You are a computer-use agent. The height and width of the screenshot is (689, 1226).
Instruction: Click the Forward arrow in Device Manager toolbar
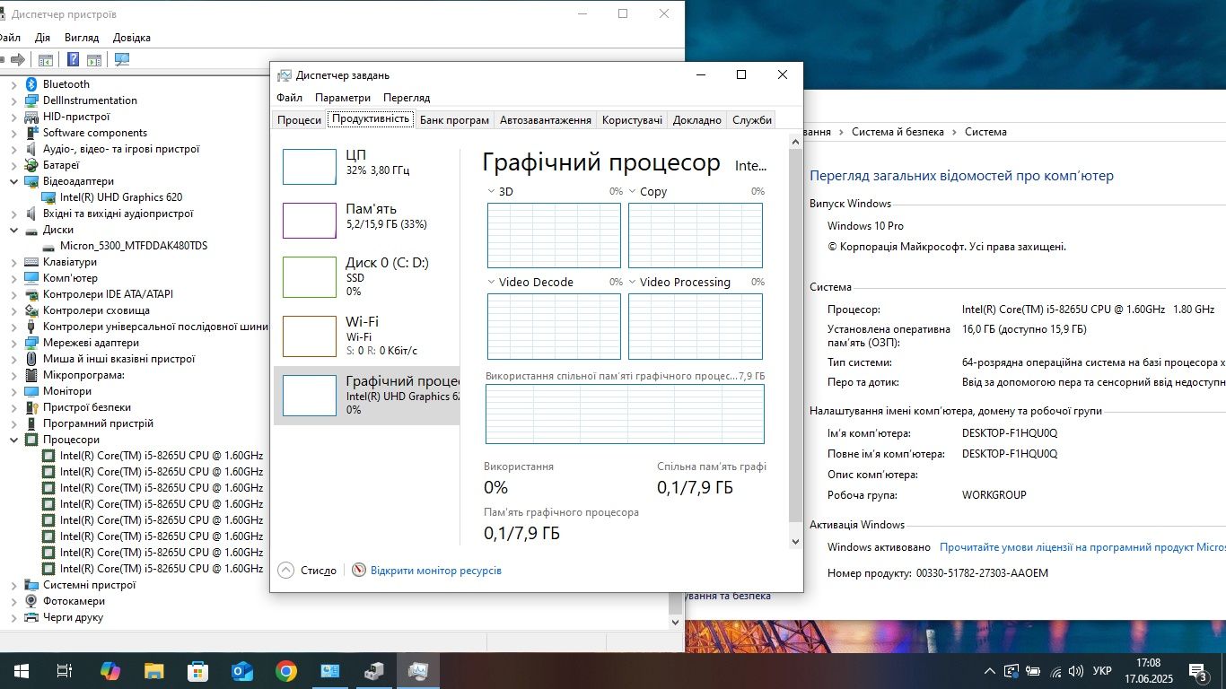point(17,60)
